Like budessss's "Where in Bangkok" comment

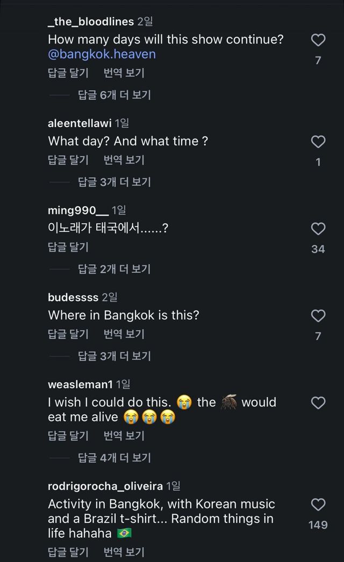(318, 316)
